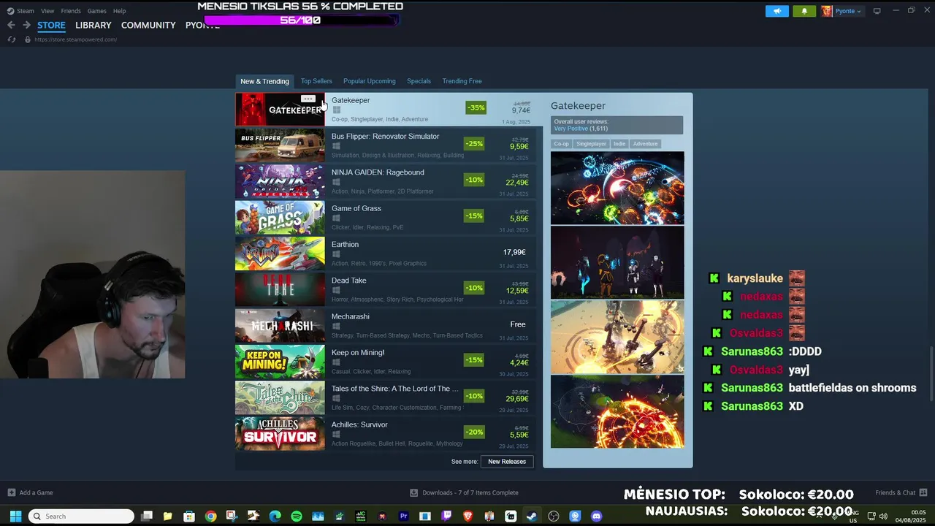This screenshot has width=935, height=526.
Task: Select the Trending Free tab
Action: click(462, 81)
